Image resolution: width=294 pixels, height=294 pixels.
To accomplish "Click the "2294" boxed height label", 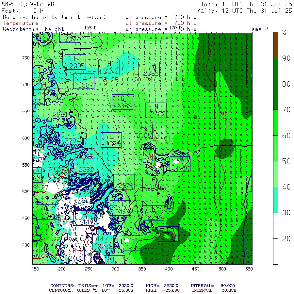I will (x=70, y=137).
